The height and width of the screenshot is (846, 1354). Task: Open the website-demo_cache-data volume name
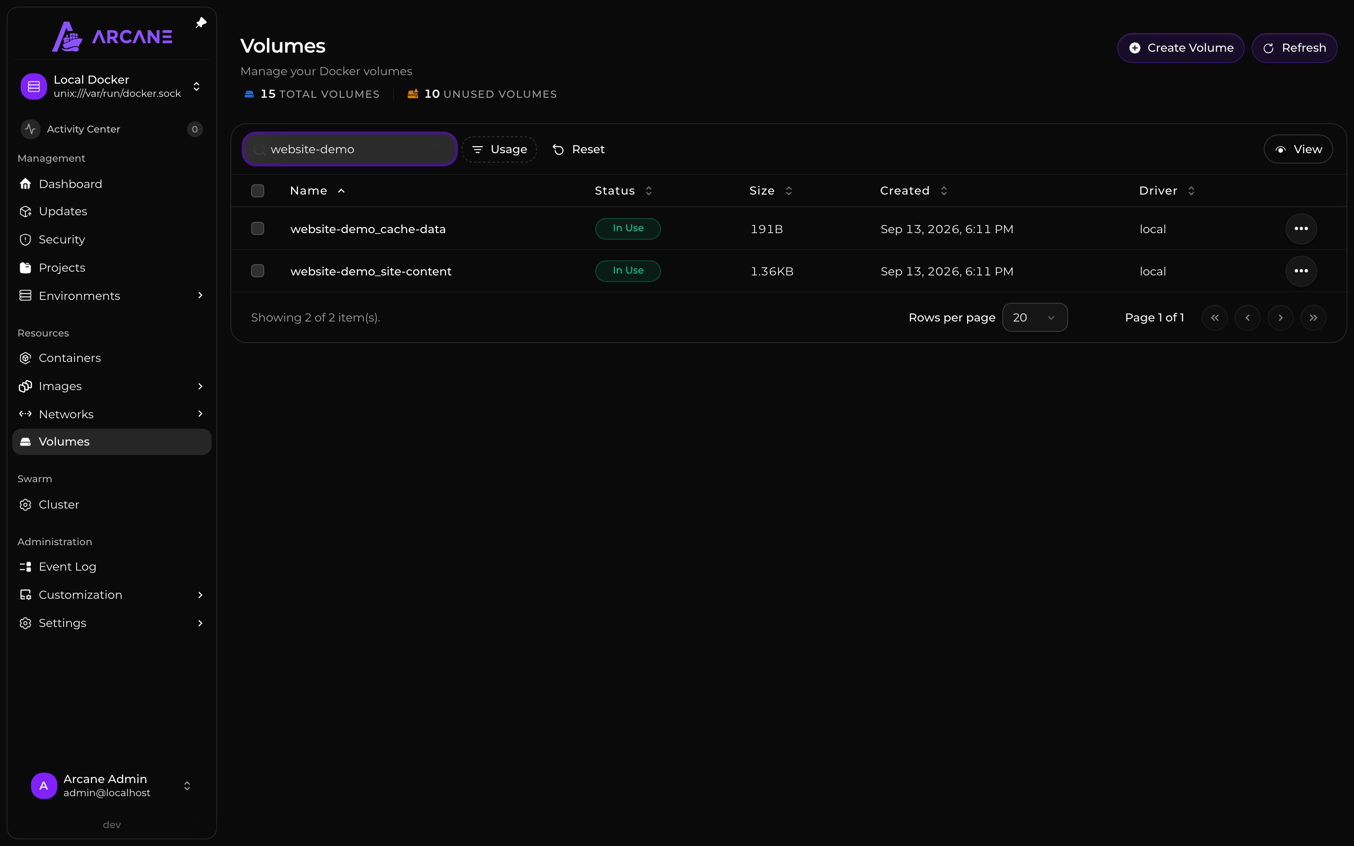[368, 229]
